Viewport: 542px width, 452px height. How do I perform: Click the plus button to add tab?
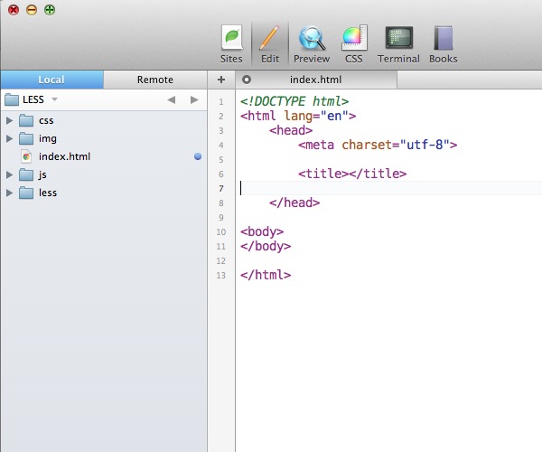(x=221, y=80)
